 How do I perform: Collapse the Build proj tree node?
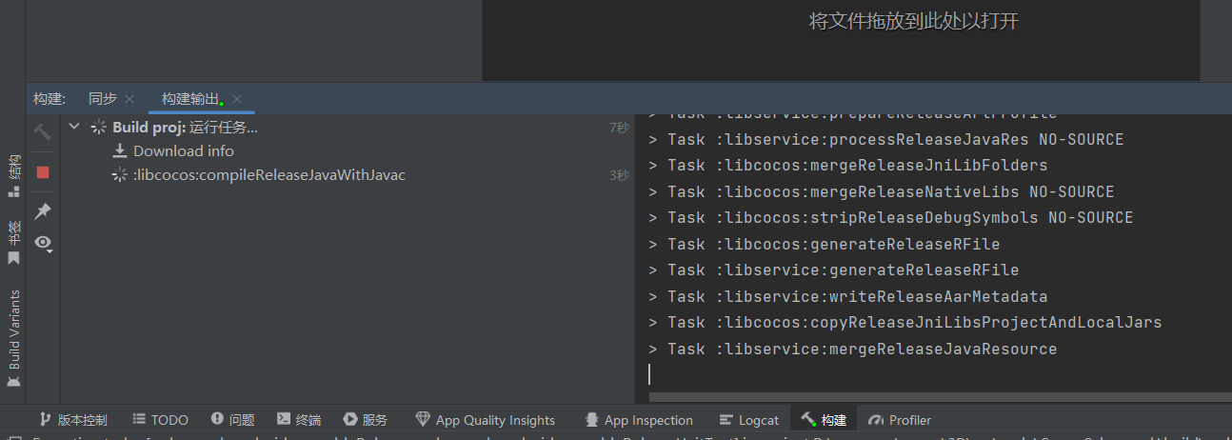click(74, 127)
